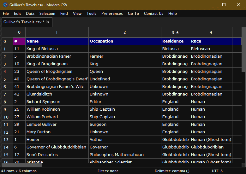Click the purple # header cell
Viewport: 246px width, 174px height.
[19, 41]
